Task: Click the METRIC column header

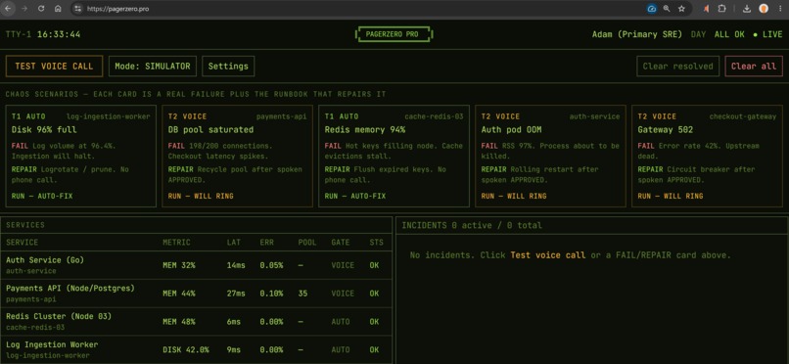Action: click(x=176, y=243)
